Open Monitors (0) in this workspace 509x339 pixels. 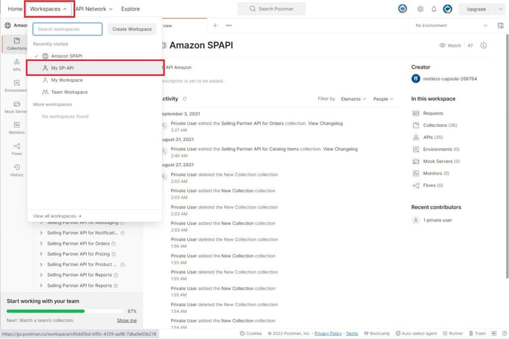click(431, 173)
